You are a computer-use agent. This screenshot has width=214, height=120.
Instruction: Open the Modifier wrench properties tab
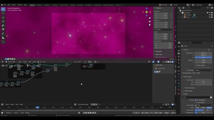click(x=179, y=74)
